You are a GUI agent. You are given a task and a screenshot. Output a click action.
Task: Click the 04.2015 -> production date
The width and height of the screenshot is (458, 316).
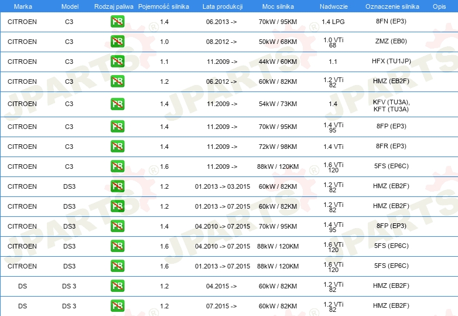tap(221, 286)
